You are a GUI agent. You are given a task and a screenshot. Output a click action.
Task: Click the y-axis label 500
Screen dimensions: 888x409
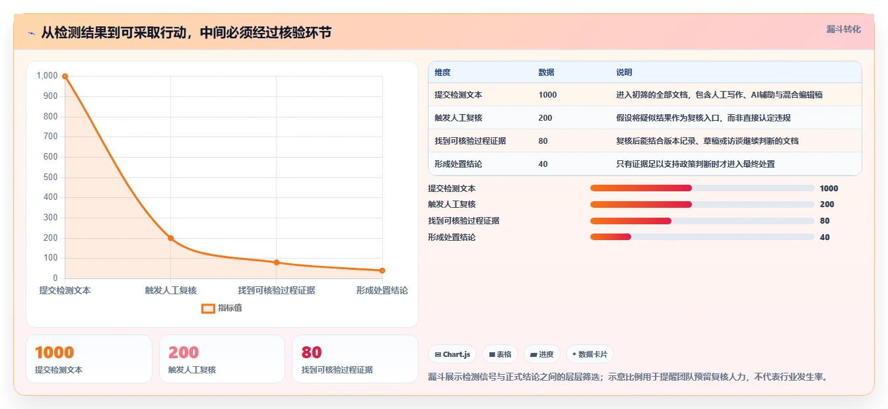coord(50,177)
